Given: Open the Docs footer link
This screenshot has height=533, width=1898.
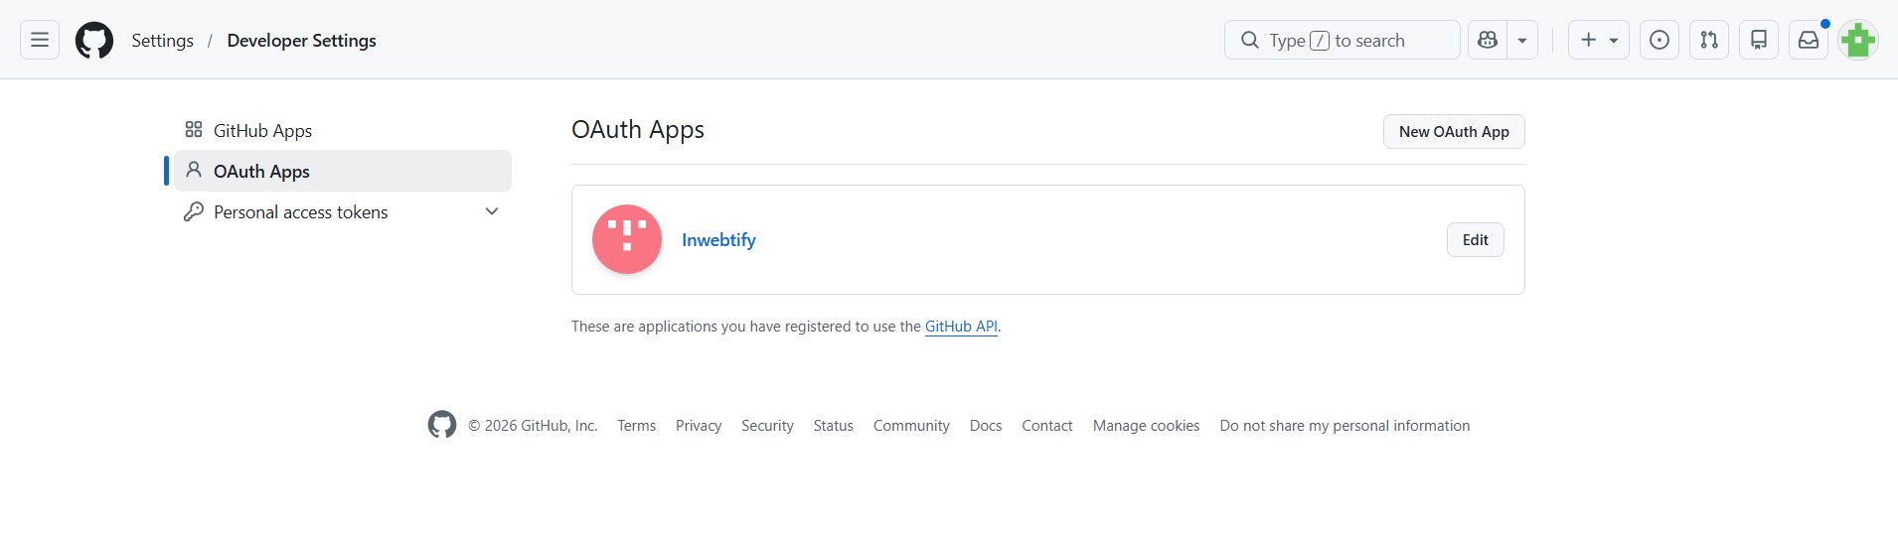Looking at the screenshot, I should click(986, 426).
